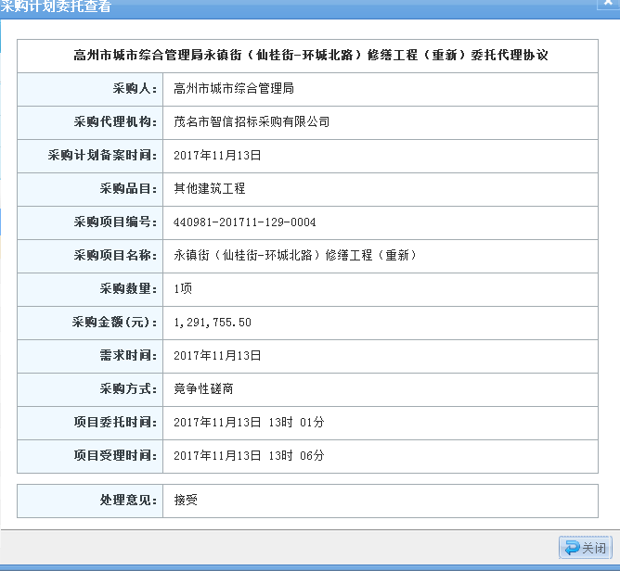Click the 采购项目名称 value text
Screen dimensions: 620x571
click(296, 255)
